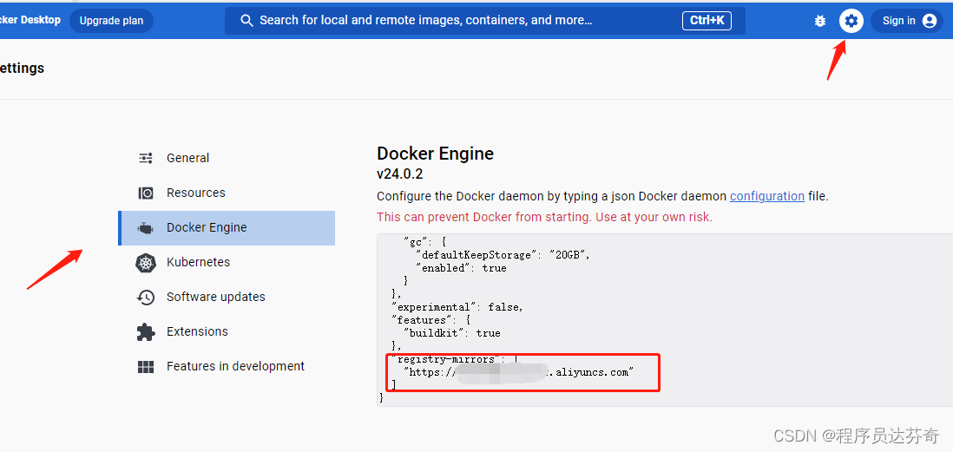The width and height of the screenshot is (953, 452).
Task: Click the Sign in button
Action: coord(907,22)
